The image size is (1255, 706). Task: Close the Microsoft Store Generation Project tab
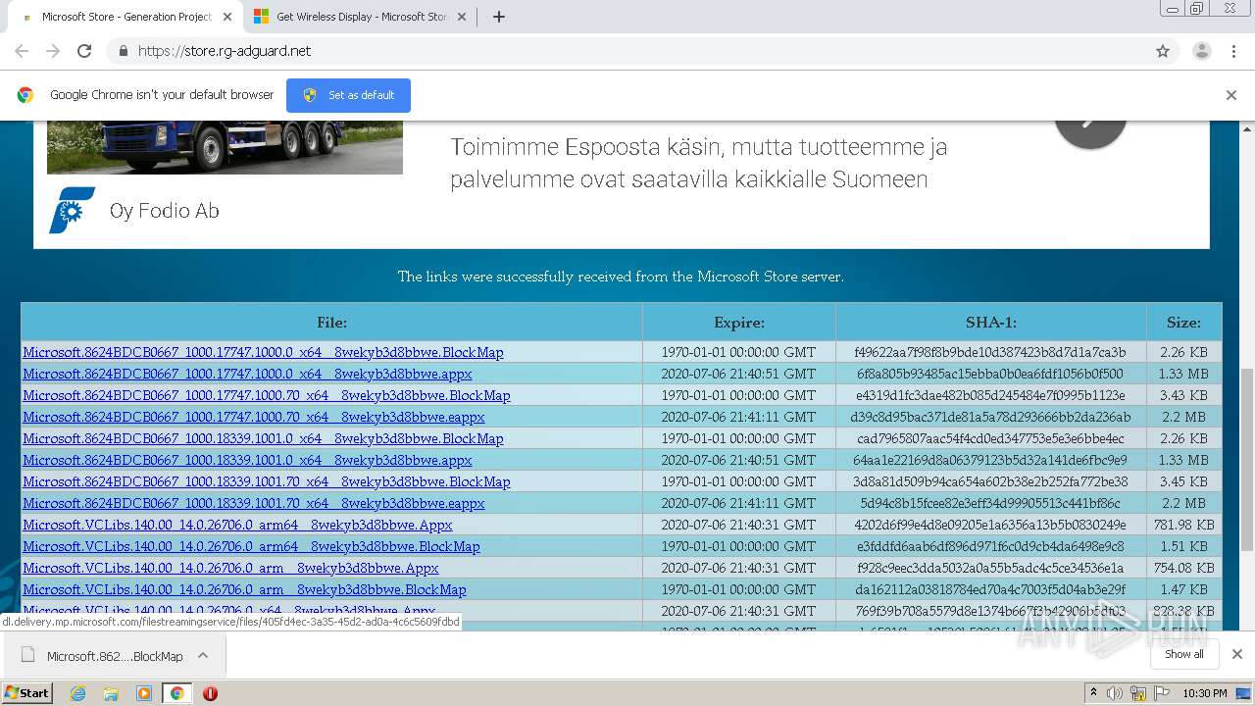(x=226, y=17)
